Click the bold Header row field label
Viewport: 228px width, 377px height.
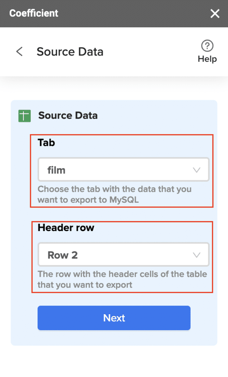[66, 228]
